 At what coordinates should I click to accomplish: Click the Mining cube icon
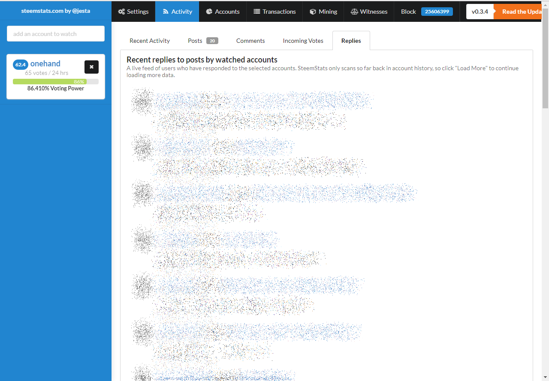[313, 12]
